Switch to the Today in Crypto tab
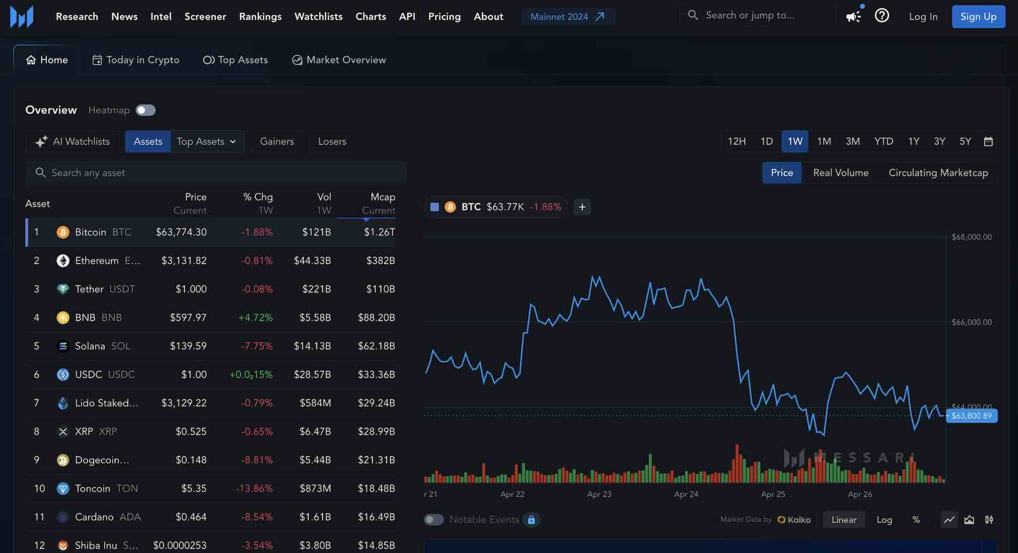The image size is (1018, 553). [x=136, y=59]
